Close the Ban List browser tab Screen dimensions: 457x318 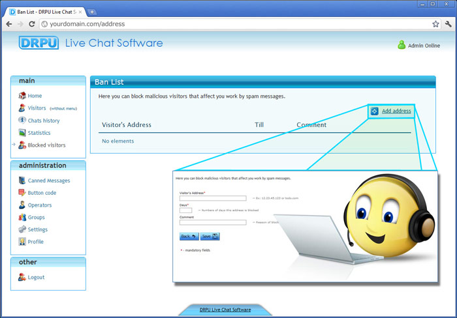(80, 12)
